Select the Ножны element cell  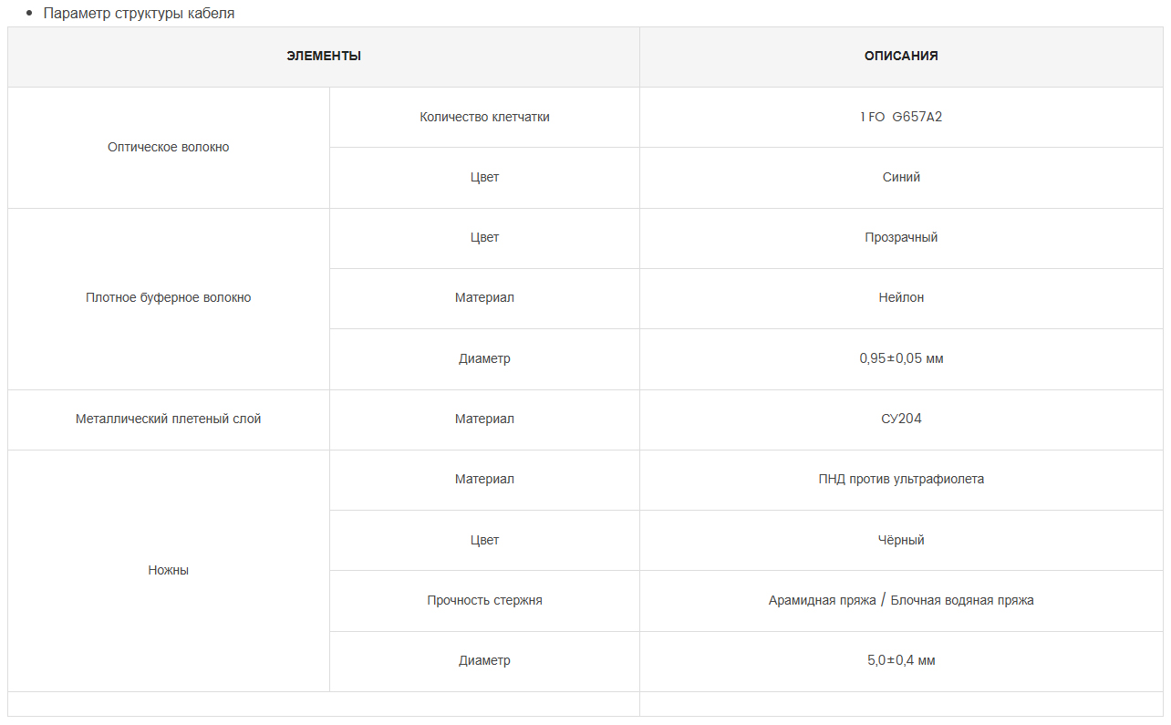(x=169, y=571)
